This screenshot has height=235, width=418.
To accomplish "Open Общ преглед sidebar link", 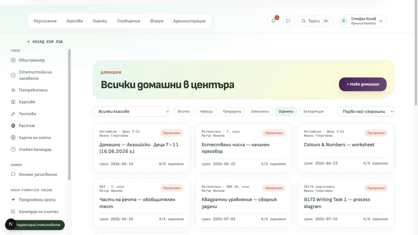I will (32, 60).
